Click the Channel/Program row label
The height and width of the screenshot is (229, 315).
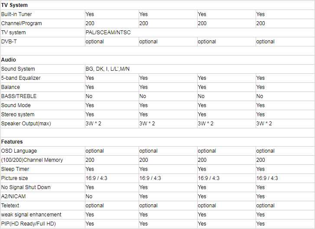point(21,23)
